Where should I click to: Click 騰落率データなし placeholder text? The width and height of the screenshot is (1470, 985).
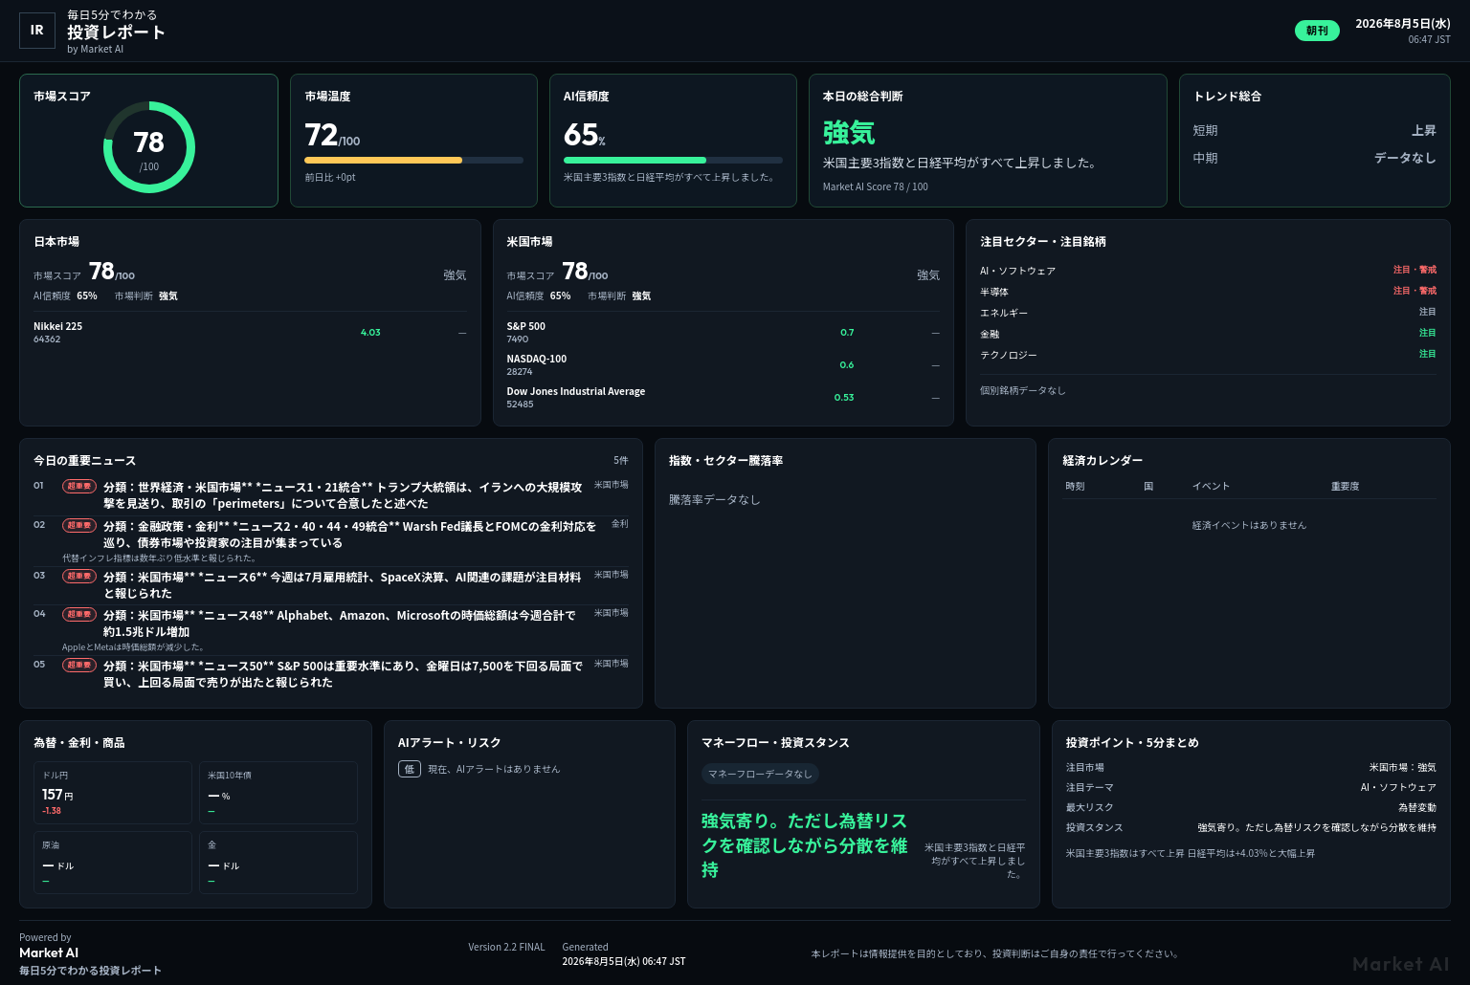[x=714, y=499]
